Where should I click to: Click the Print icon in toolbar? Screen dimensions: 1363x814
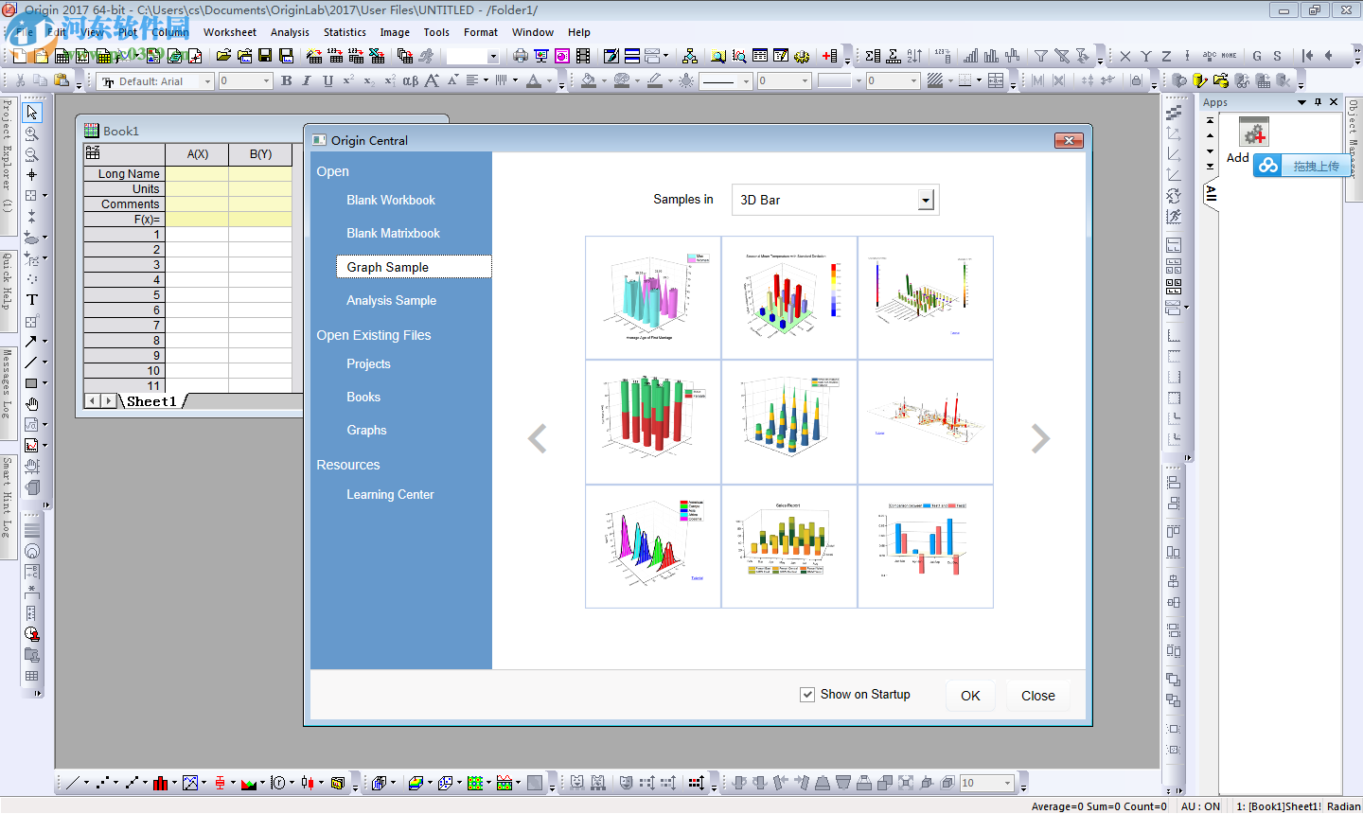pyautogui.click(x=521, y=56)
